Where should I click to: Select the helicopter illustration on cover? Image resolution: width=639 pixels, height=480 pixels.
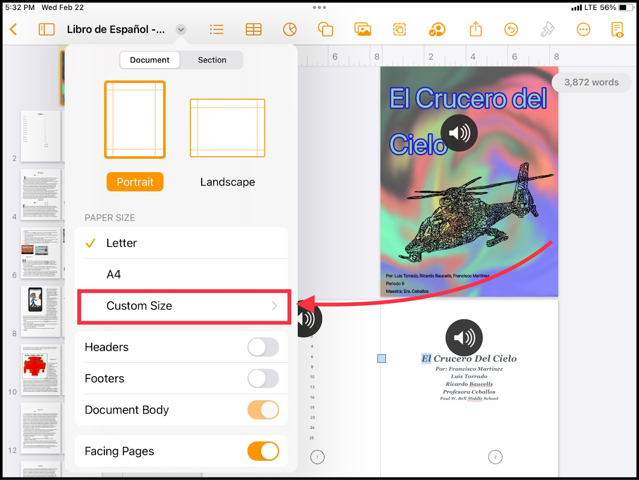479,212
